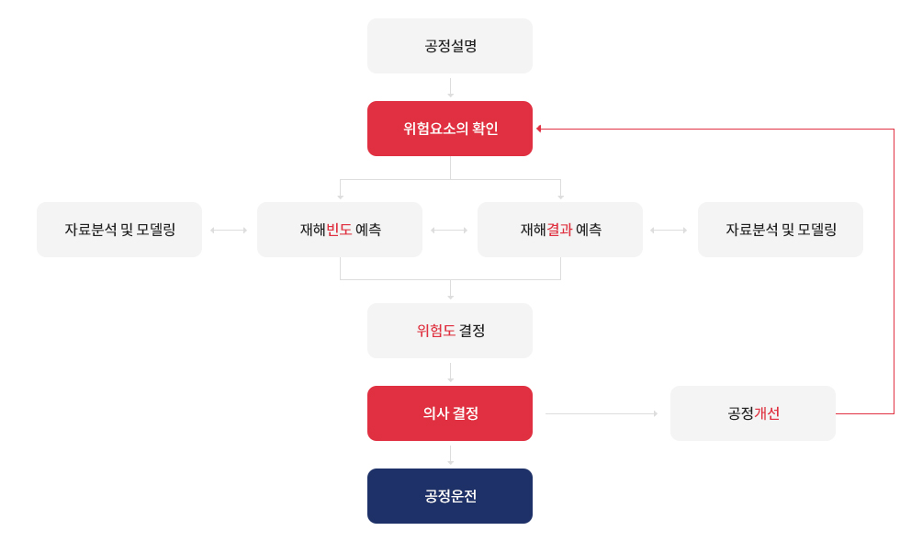Click the arrowhead pointing down into 재해빈도 예측
This screenshot has height=542, width=900.
(340, 197)
